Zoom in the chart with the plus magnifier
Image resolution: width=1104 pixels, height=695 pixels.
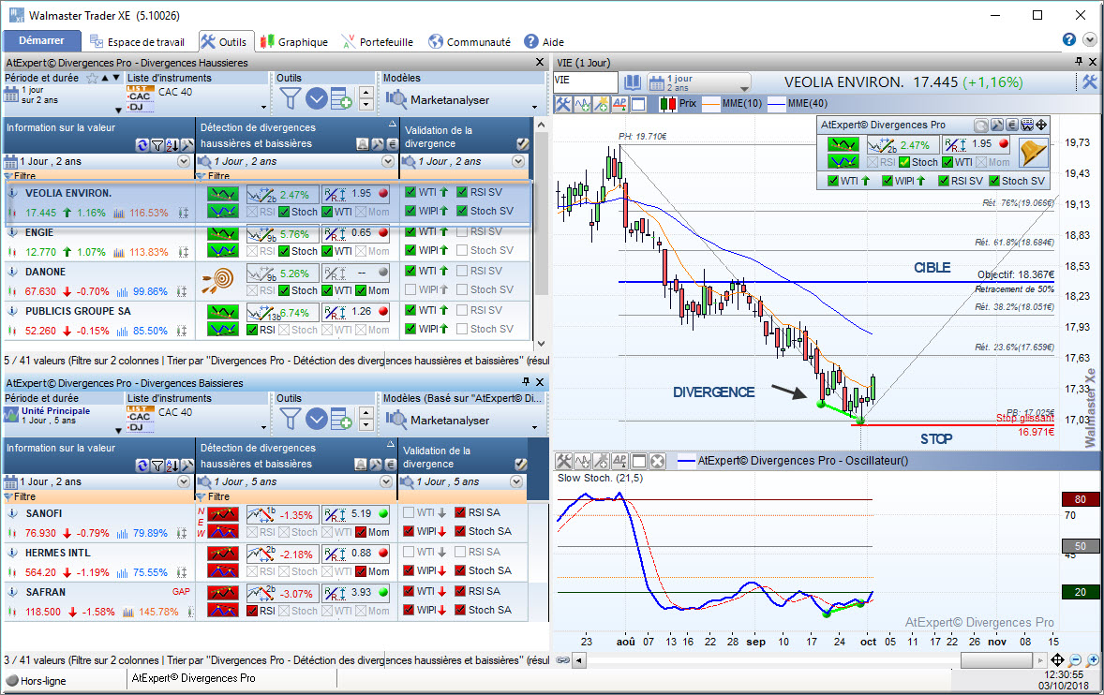(x=1092, y=659)
